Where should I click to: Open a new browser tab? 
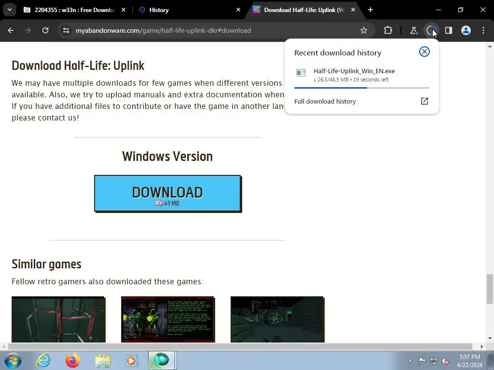coord(370,10)
